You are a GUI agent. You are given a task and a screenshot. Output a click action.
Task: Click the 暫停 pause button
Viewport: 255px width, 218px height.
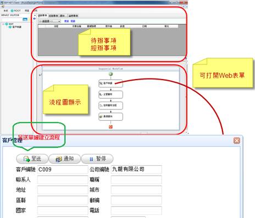[97, 159]
